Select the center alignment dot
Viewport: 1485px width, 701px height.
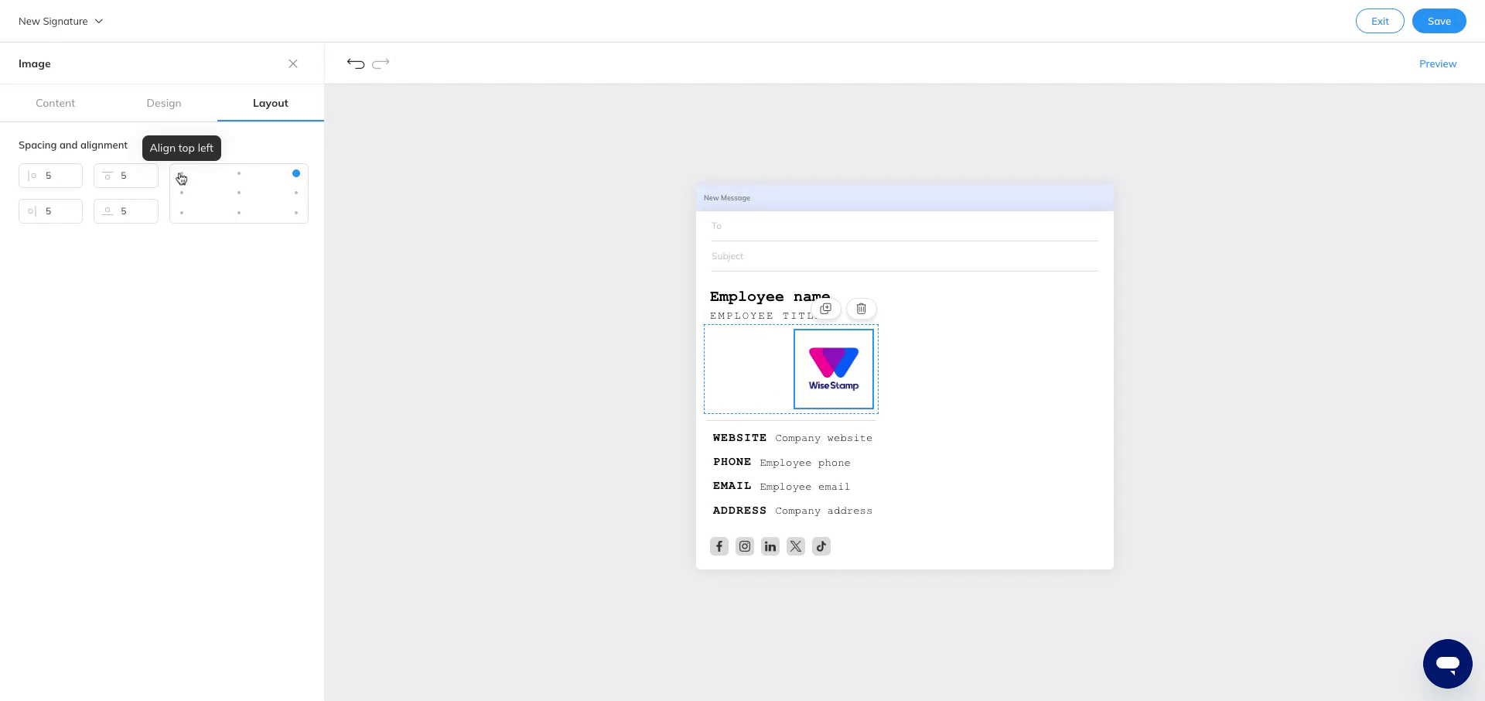pyautogui.click(x=239, y=193)
